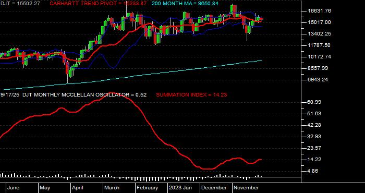Click the 6943.24 price axis label

[x=318, y=80]
